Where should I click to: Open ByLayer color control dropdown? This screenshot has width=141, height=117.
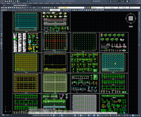(97, 8)
